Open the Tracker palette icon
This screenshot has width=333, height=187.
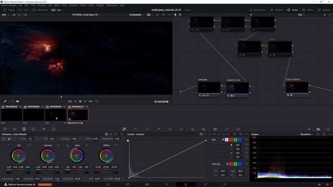click(181, 129)
